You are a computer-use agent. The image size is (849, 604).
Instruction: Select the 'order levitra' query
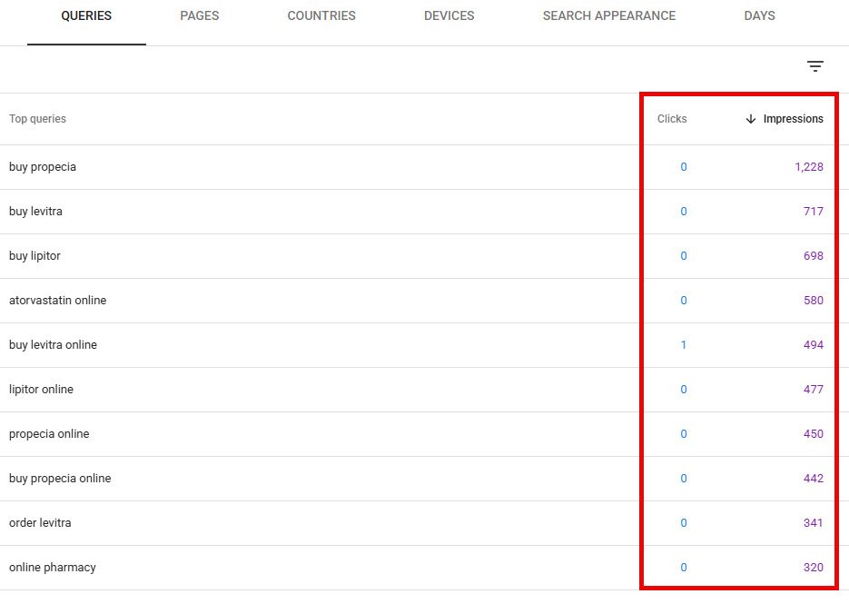(x=40, y=523)
